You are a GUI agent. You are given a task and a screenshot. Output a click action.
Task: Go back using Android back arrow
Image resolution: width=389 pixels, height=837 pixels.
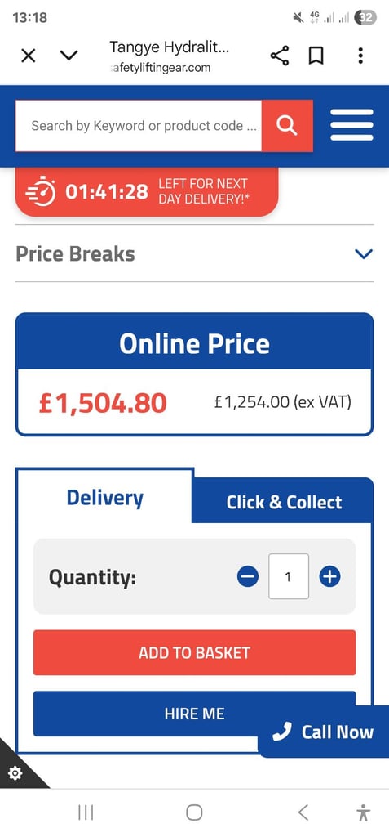tap(303, 812)
